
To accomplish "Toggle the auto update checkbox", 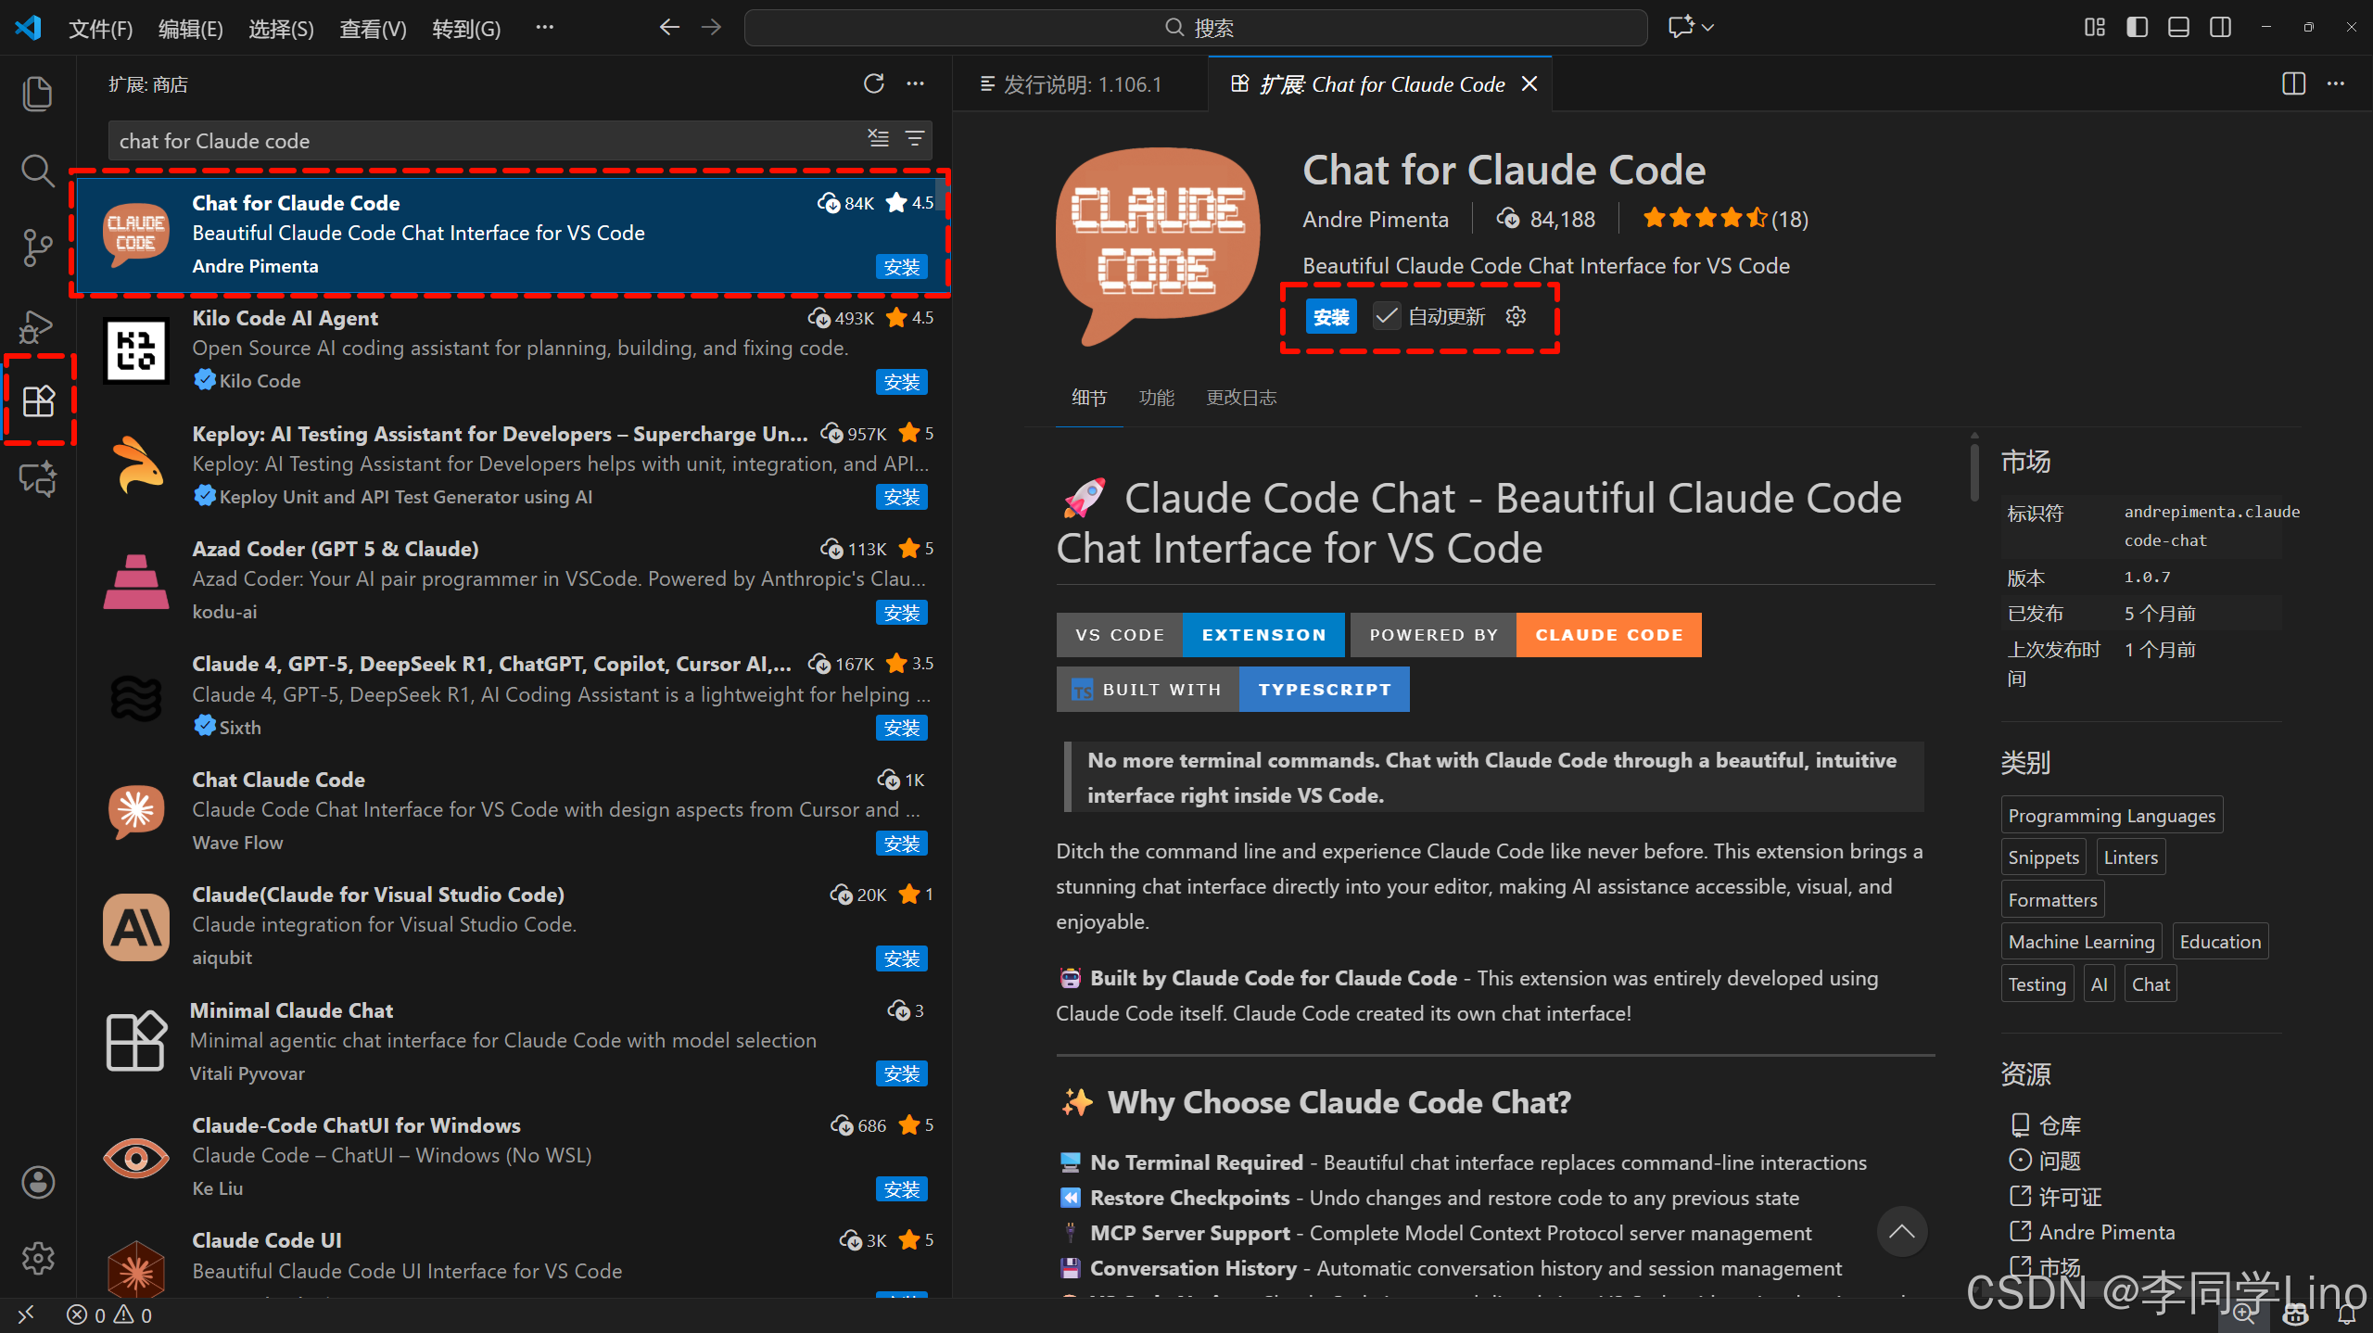I will pyautogui.click(x=1386, y=317).
